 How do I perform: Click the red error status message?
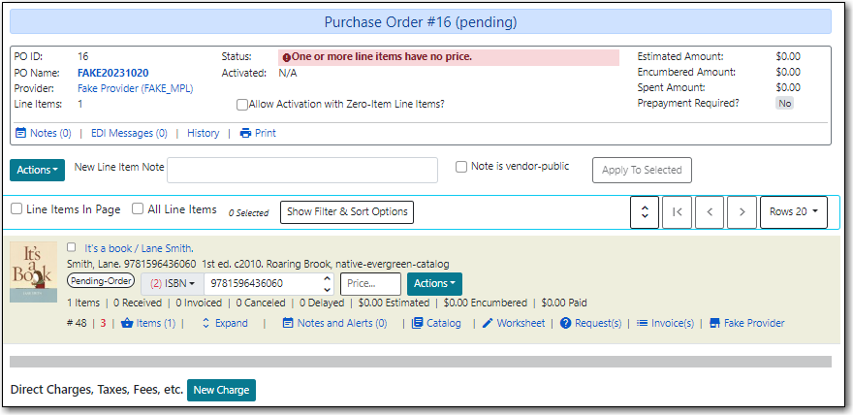tap(449, 57)
